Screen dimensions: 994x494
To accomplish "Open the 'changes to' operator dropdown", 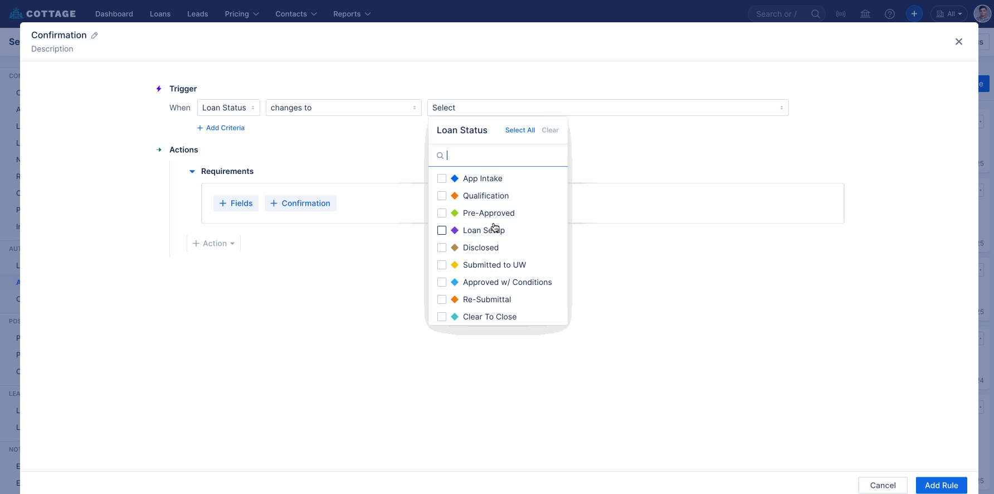I will 344,108.
